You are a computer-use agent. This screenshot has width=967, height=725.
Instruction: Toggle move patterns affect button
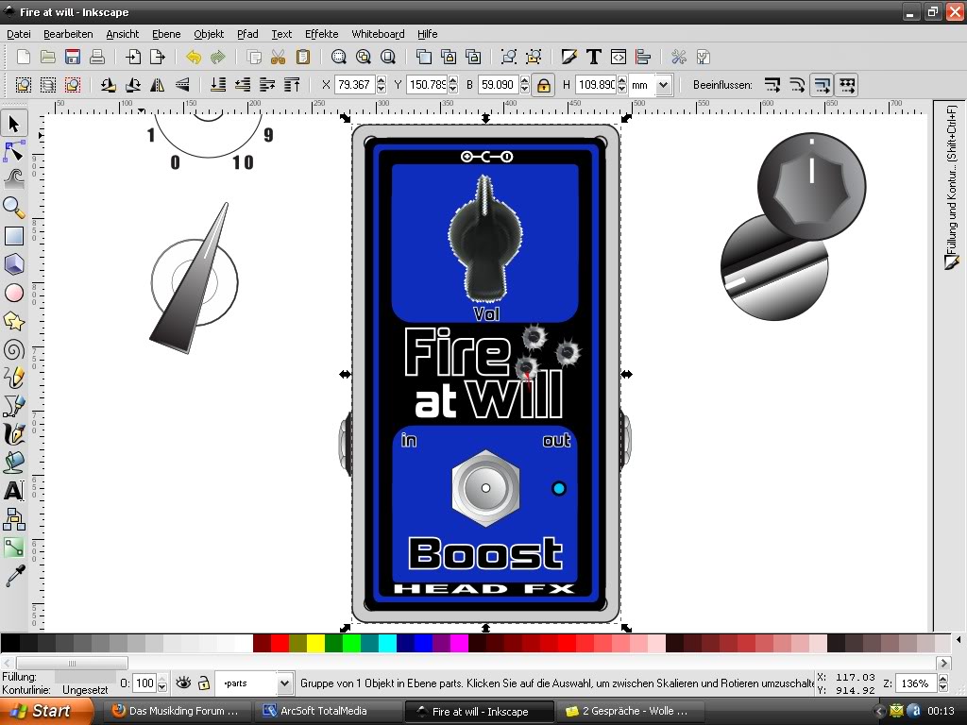pos(847,85)
